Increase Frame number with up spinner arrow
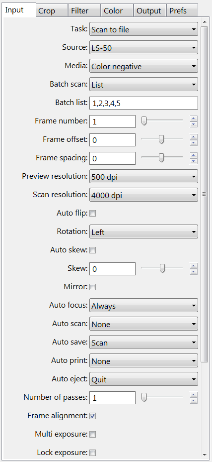Screen dimensions: 212x462 click(x=194, y=118)
